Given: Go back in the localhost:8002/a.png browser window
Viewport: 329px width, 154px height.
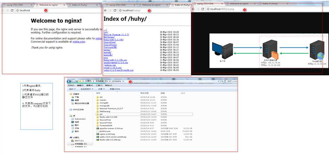Looking at the screenshot, I should tap(193, 9).
